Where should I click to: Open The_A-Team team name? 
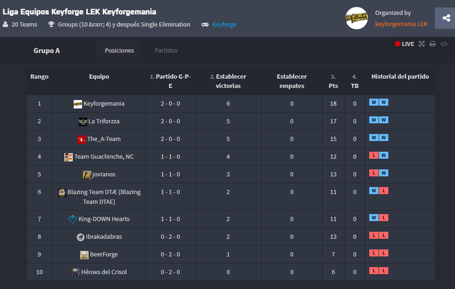[104, 139]
